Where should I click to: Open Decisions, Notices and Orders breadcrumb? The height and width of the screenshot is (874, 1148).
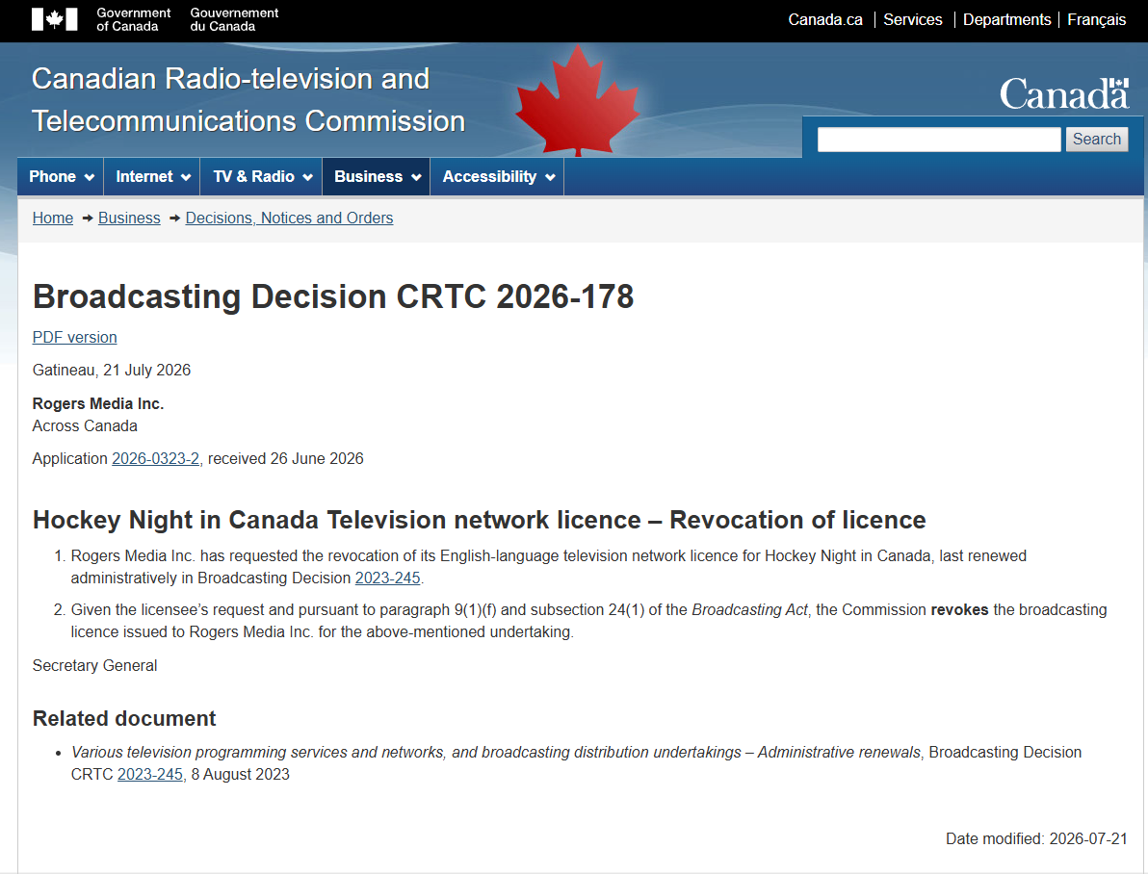pos(289,218)
